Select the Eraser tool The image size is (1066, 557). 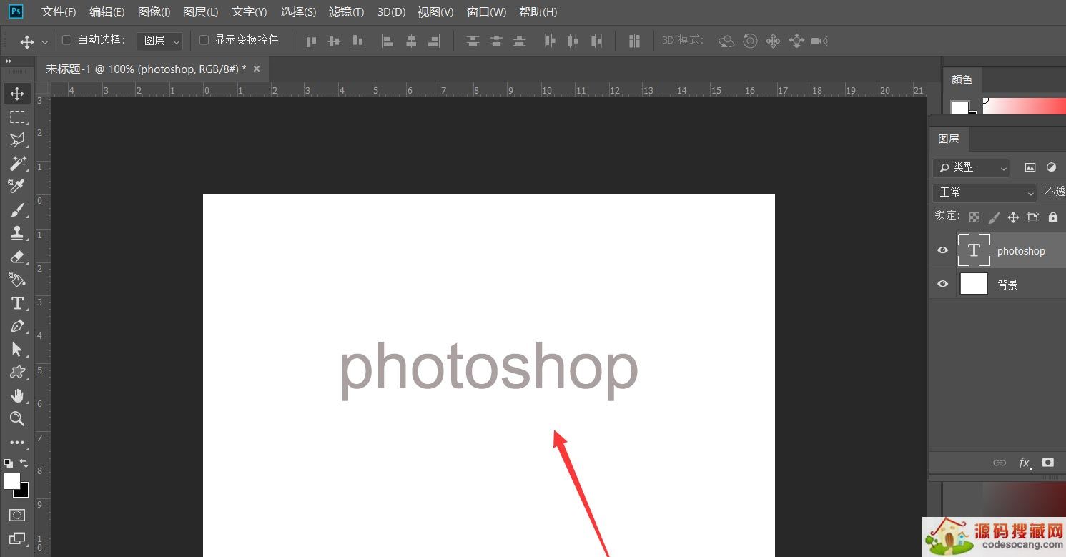(17, 256)
